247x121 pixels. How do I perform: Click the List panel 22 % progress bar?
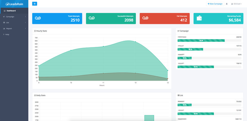click(184, 105)
